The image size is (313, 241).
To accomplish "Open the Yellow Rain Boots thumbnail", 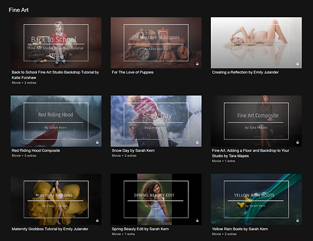I will [256, 199].
